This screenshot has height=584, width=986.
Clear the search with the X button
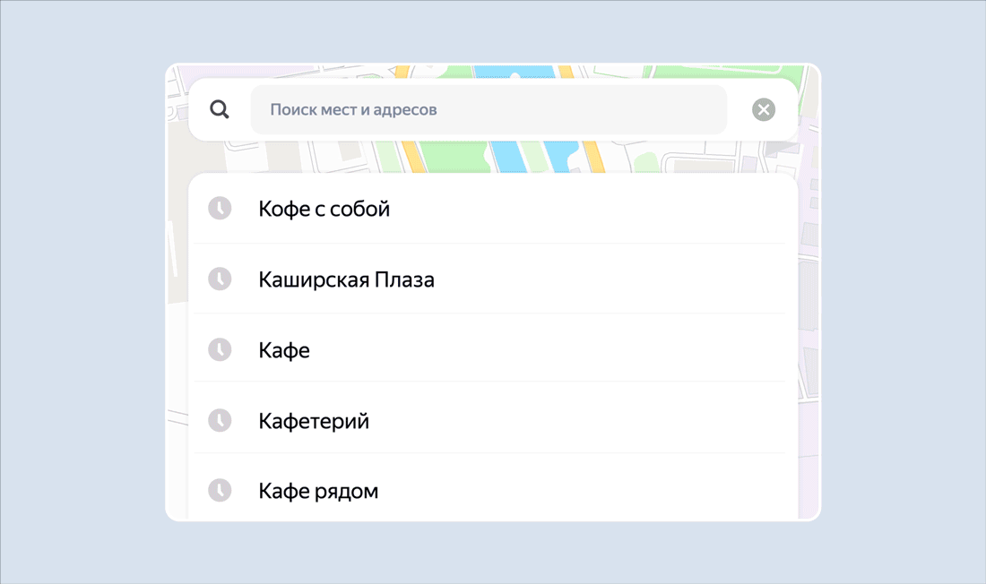[764, 110]
